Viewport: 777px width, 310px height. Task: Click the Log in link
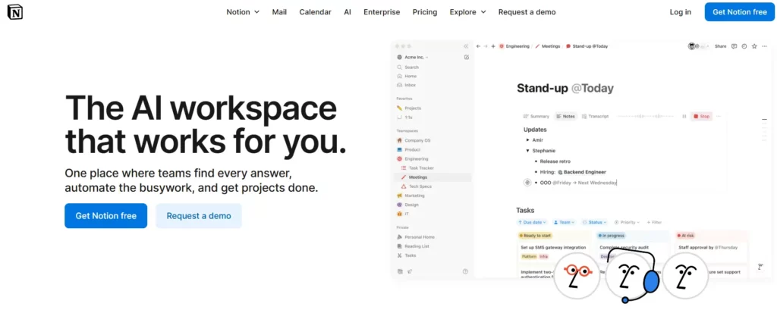coord(681,12)
